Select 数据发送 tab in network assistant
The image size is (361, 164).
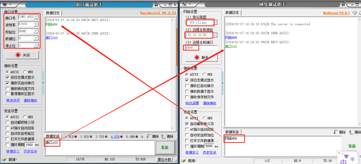(232, 132)
